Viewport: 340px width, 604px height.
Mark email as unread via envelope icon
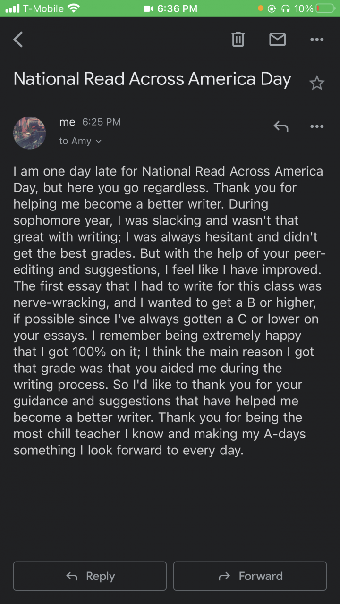pos(277,40)
